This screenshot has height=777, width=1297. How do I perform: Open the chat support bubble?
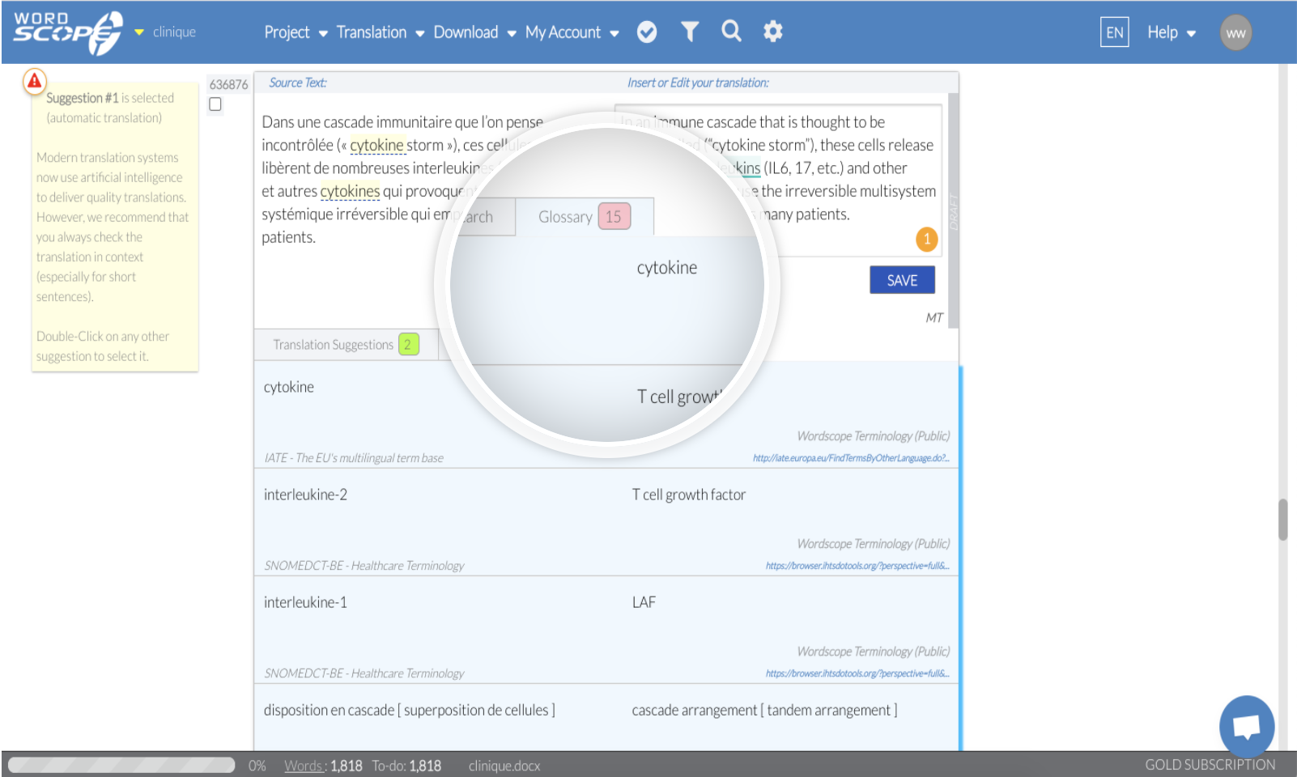1246,726
